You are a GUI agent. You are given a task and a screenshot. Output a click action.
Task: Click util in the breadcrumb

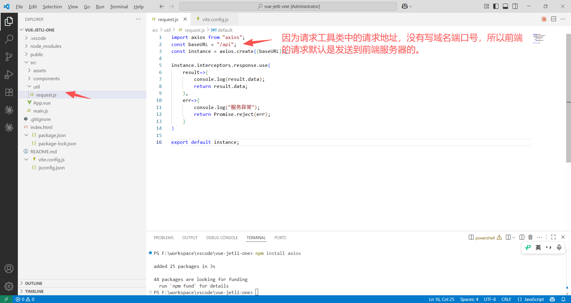167,30
